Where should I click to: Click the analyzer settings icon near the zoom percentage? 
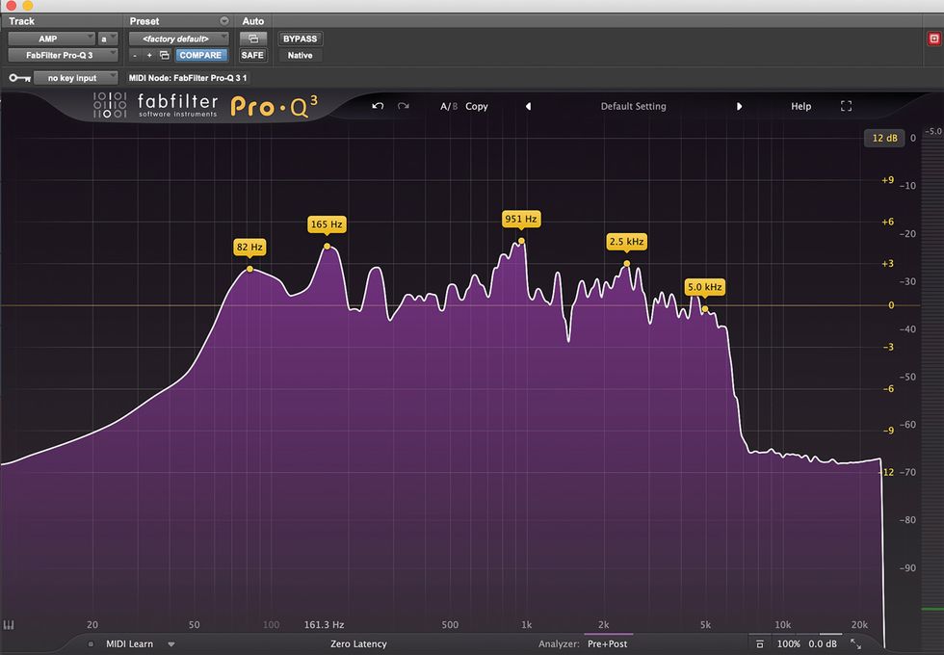click(x=759, y=643)
